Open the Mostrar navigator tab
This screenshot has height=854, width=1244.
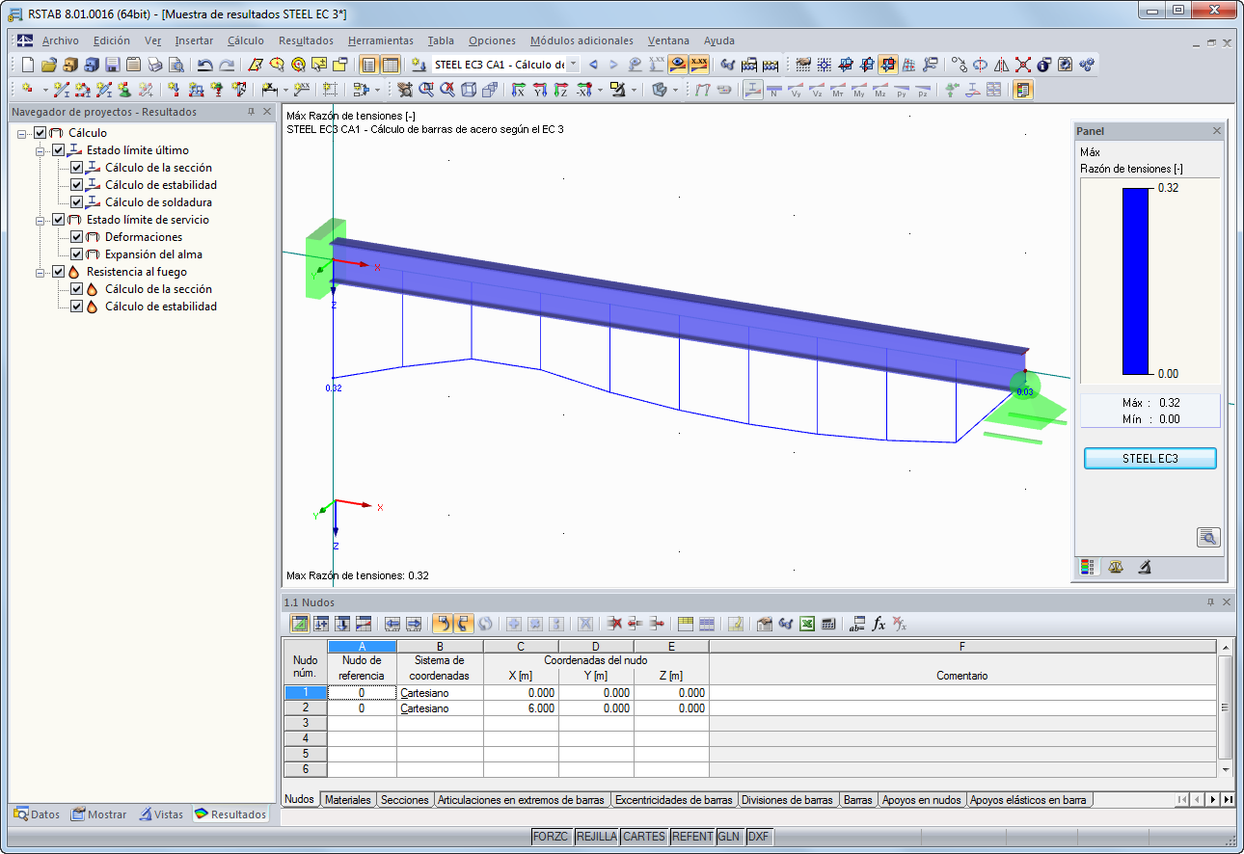point(99,814)
